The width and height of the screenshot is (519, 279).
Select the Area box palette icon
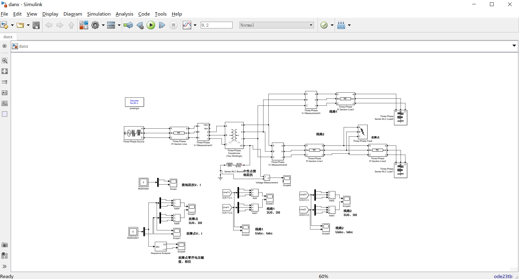coord(5,114)
